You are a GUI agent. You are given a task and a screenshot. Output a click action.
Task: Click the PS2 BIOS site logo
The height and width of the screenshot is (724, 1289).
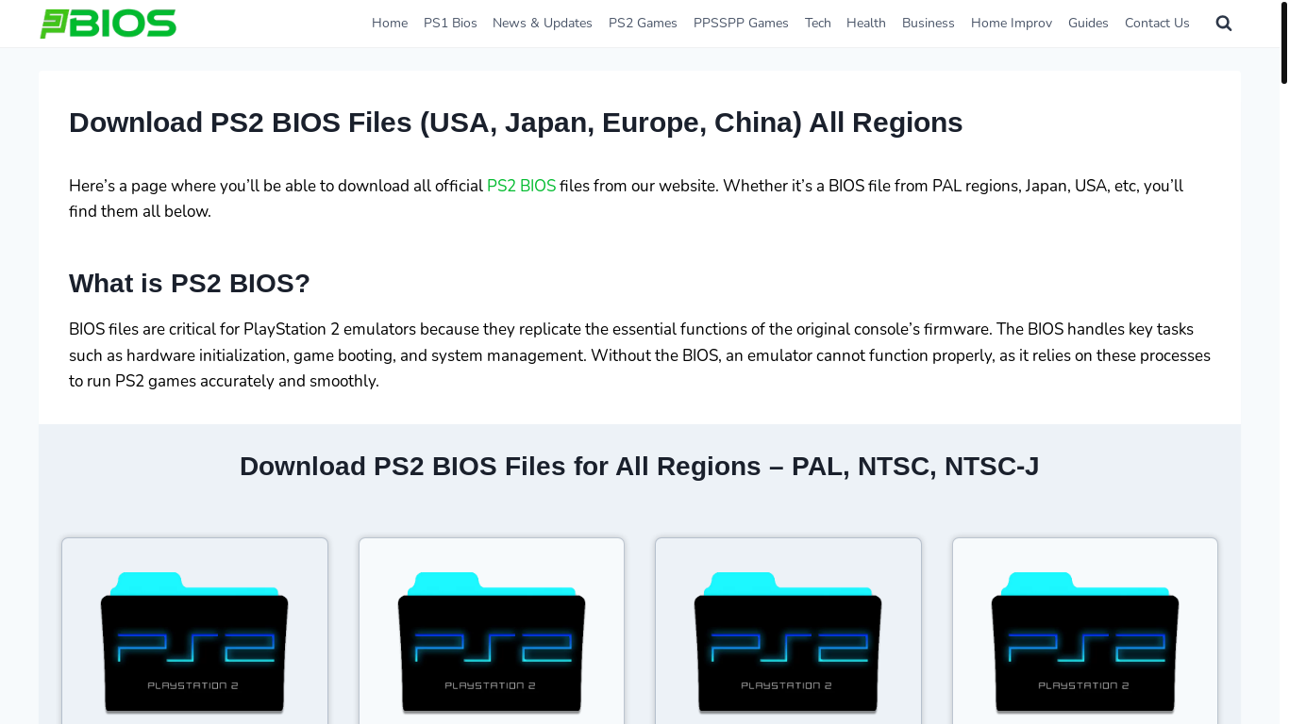tap(108, 24)
